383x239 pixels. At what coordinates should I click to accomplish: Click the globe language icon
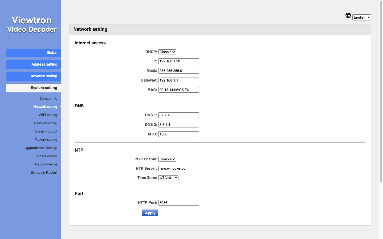pyautogui.click(x=348, y=15)
